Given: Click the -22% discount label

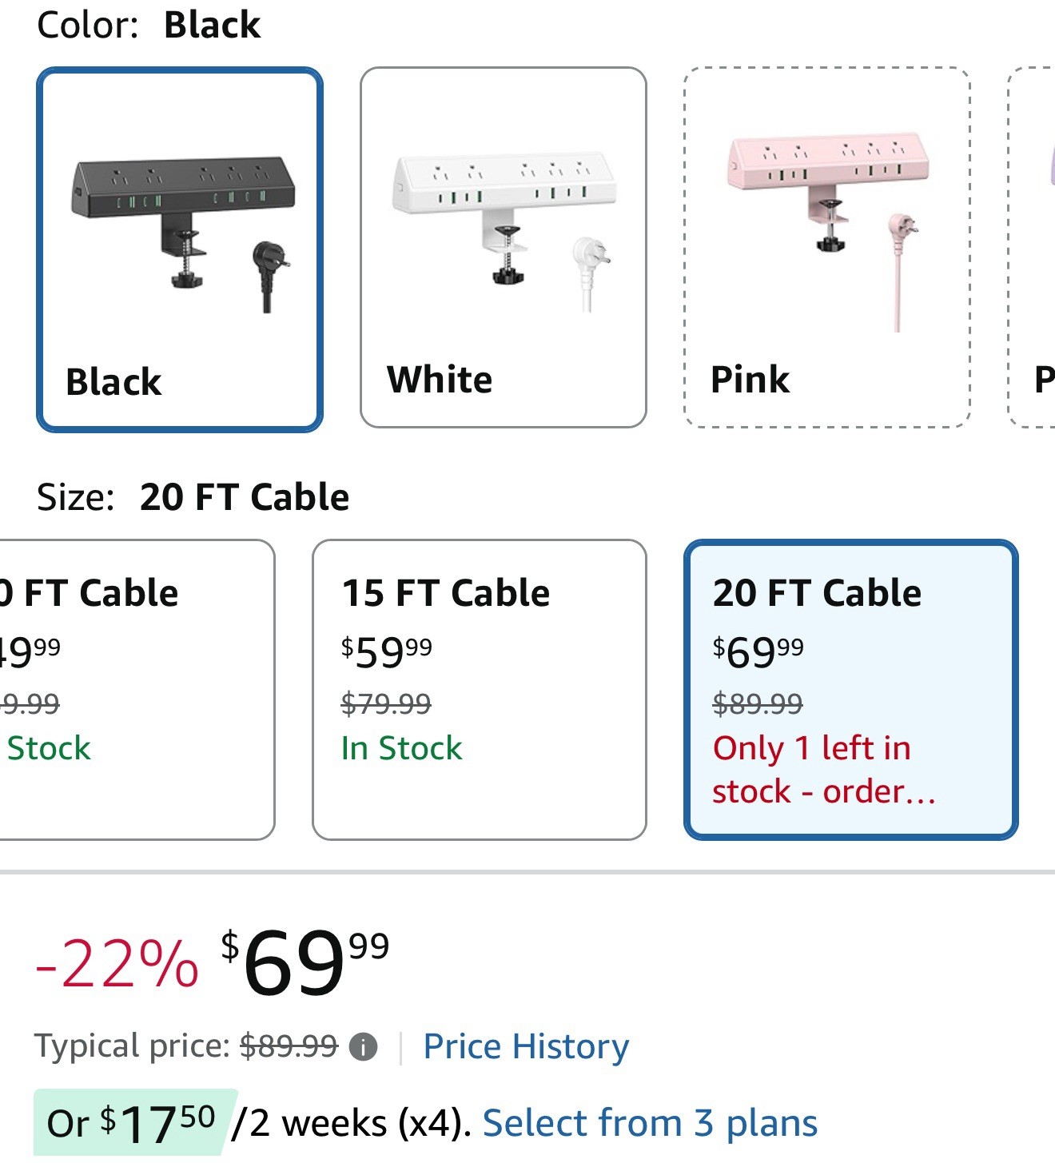Looking at the screenshot, I should tap(117, 964).
